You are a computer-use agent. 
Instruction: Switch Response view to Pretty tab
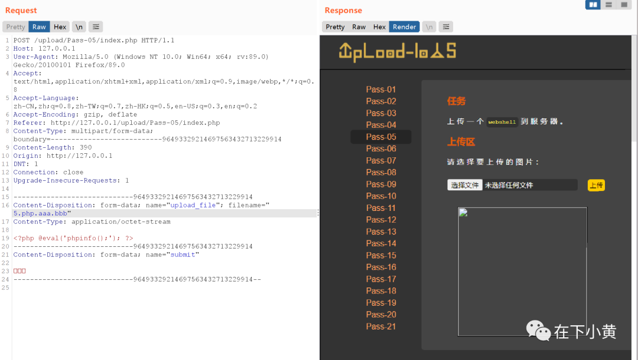point(335,27)
